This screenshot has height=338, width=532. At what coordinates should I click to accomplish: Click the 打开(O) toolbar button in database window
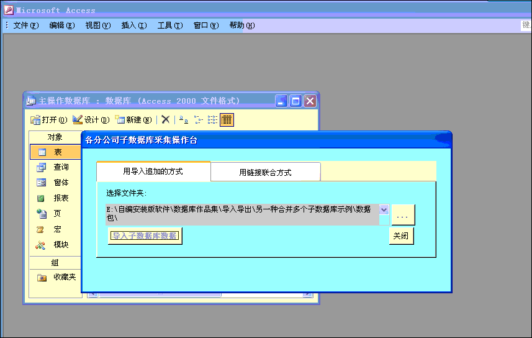coord(49,120)
